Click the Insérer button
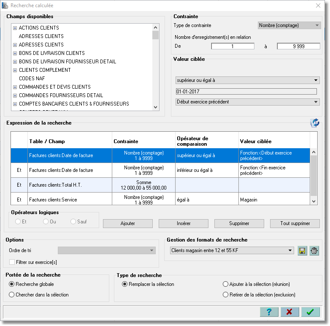Image resolution: width=330 pixels, height=326 pixels. 184,223
